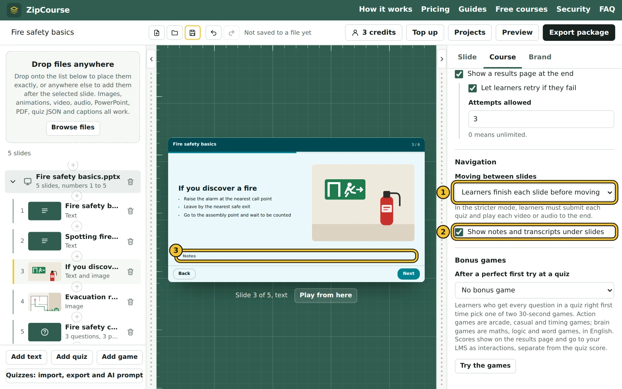Collapse the right panel with chevron

pyautogui.click(x=442, y=59)
